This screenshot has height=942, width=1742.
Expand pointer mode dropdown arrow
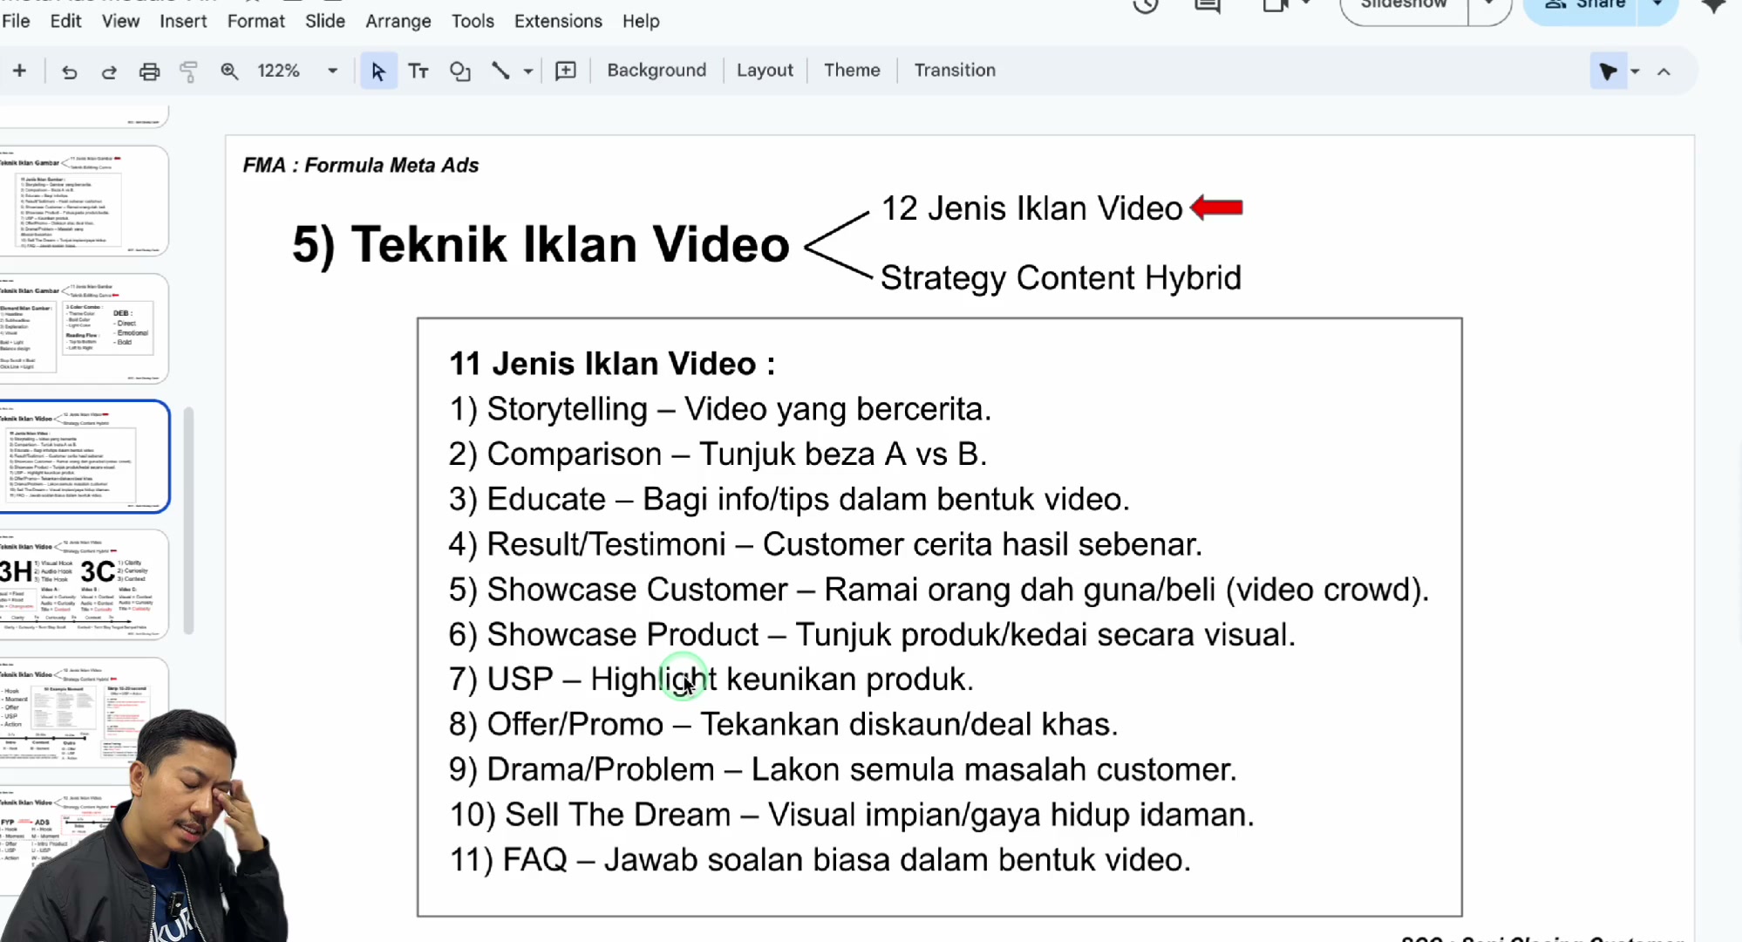(x=1635, y=72)
